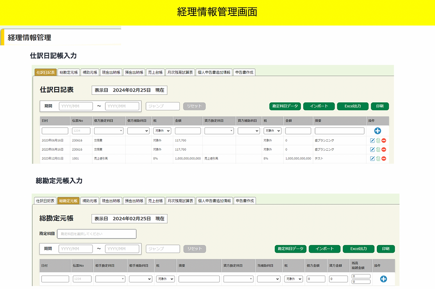Select the active 仕訳日記表 tab in upper panel
Viewport: 435px width, 289px height.
click(45, 72)
